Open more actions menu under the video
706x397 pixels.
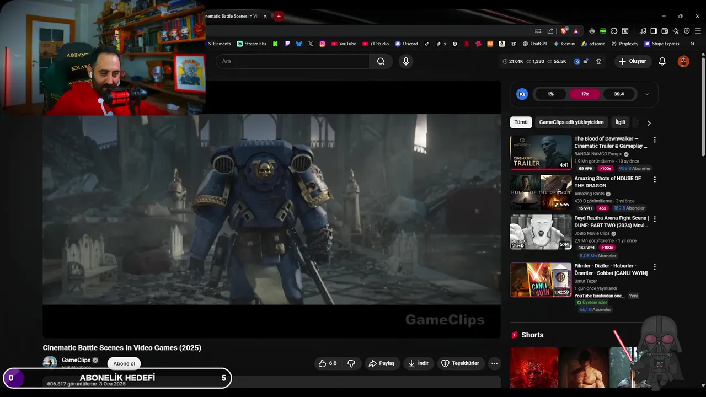coord(494,363)
